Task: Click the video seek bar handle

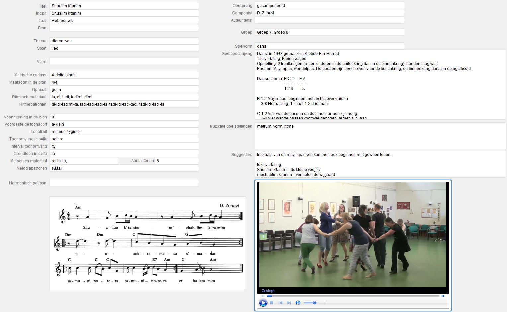Action: [270, 296]
